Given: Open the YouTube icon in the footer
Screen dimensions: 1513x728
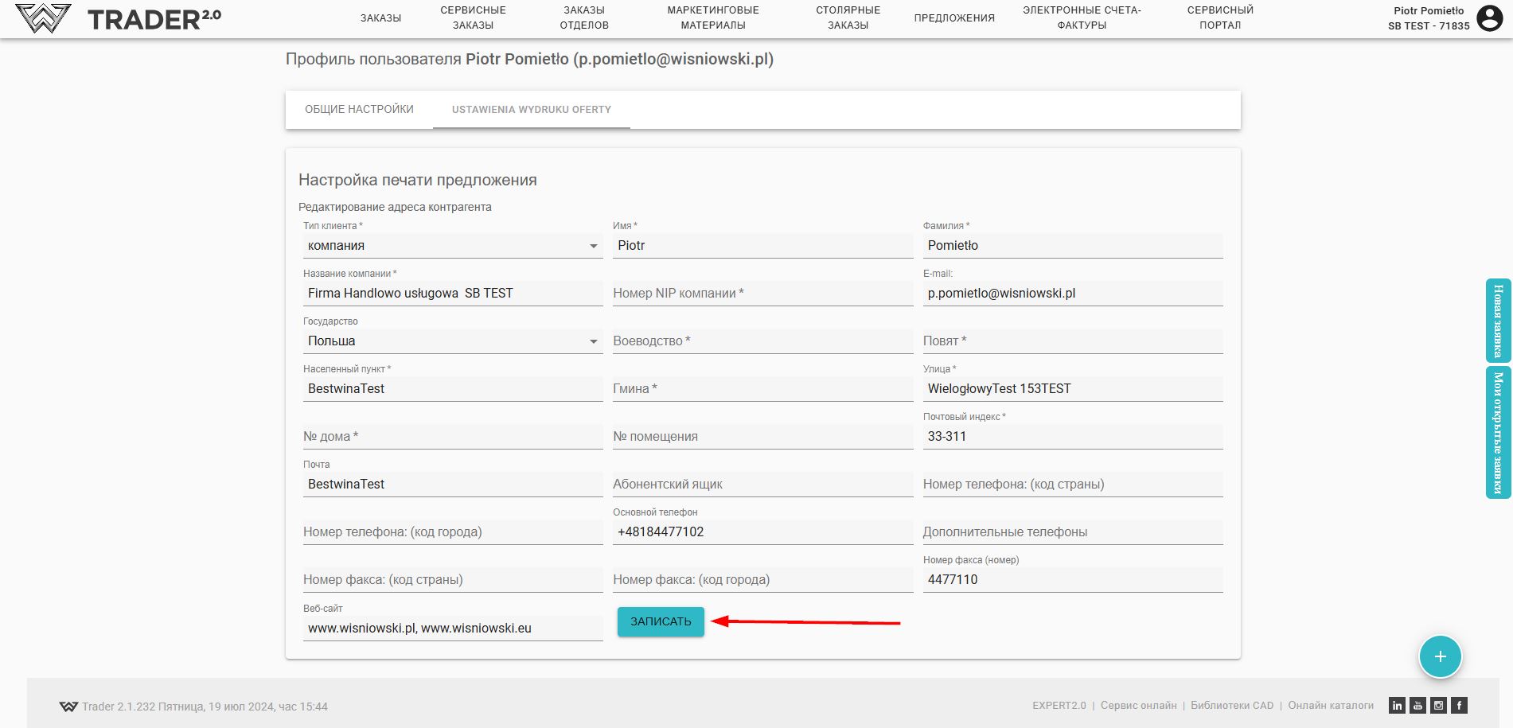Looking at the screenshot, I should point(1417,706).
